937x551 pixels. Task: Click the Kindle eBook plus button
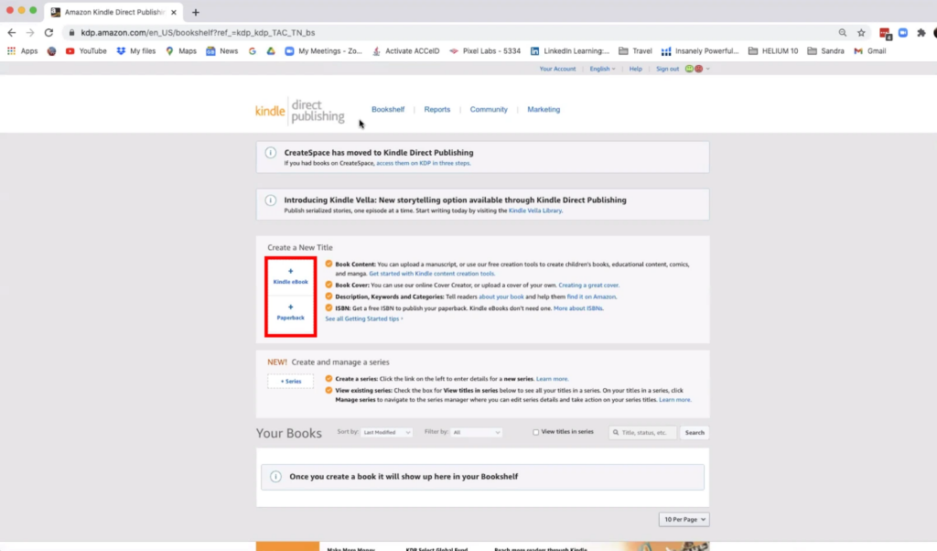[x=290, y=276]
